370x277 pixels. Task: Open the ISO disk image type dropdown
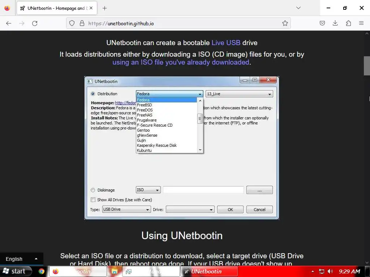[148, 190]
